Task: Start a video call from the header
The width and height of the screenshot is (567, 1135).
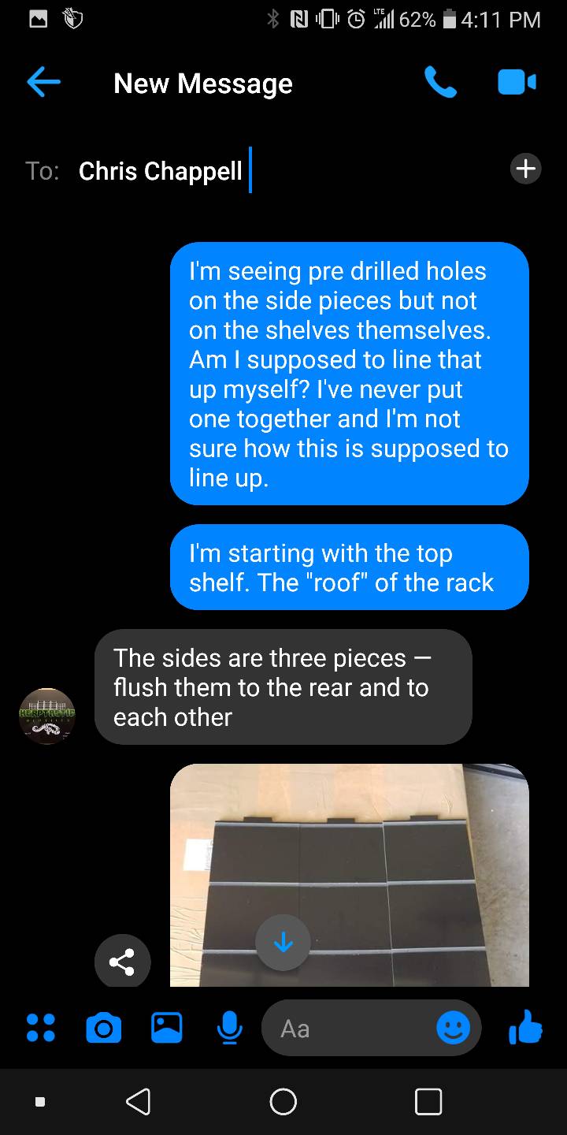Action: click(517, 83)
